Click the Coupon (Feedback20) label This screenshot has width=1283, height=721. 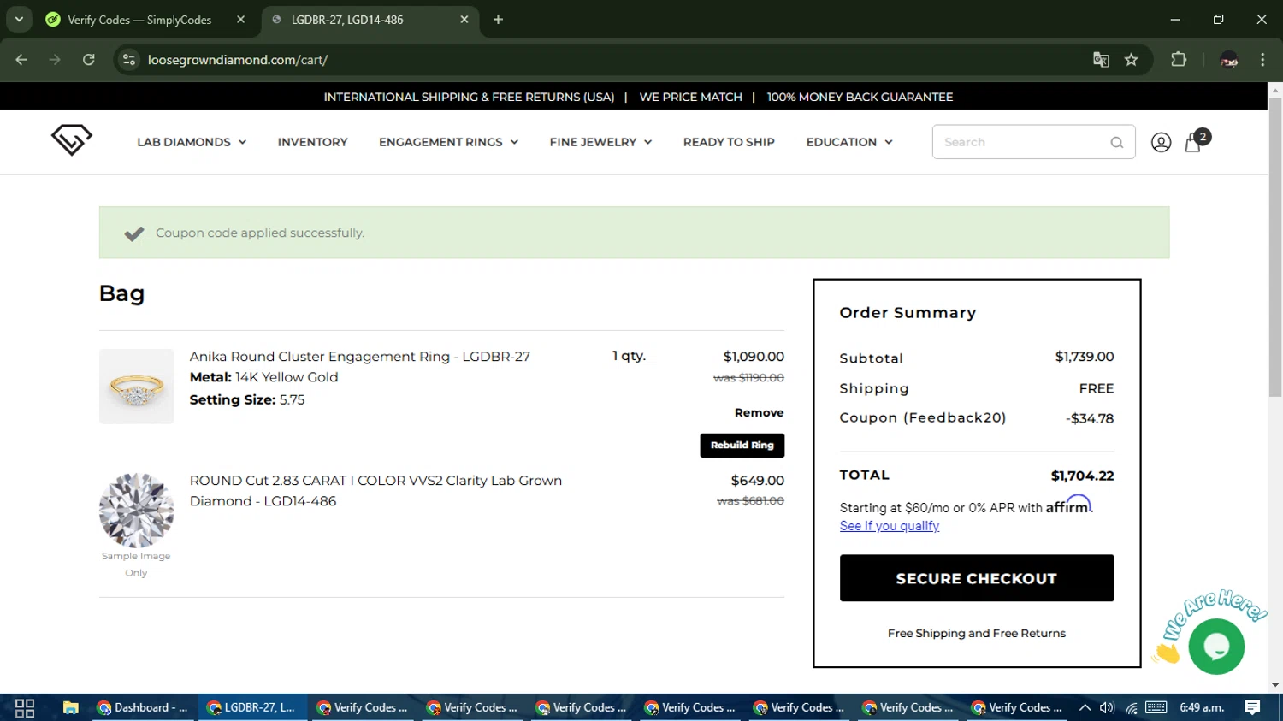coord(923,418)
